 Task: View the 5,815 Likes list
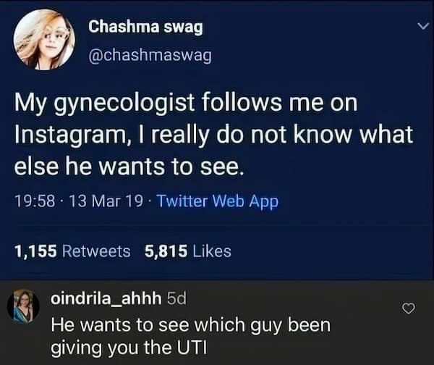pyautogui.click(x=187, y=251)
